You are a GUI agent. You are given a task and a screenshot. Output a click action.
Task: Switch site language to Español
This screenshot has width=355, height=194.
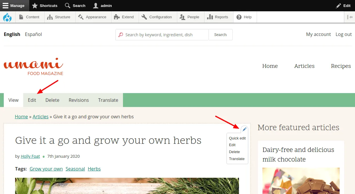pos(33,34)
